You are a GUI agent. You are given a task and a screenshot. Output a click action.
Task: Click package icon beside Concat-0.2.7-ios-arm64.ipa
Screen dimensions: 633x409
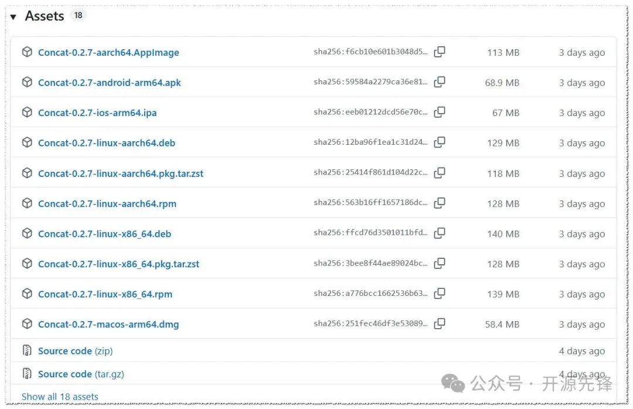tap(27, 113)
